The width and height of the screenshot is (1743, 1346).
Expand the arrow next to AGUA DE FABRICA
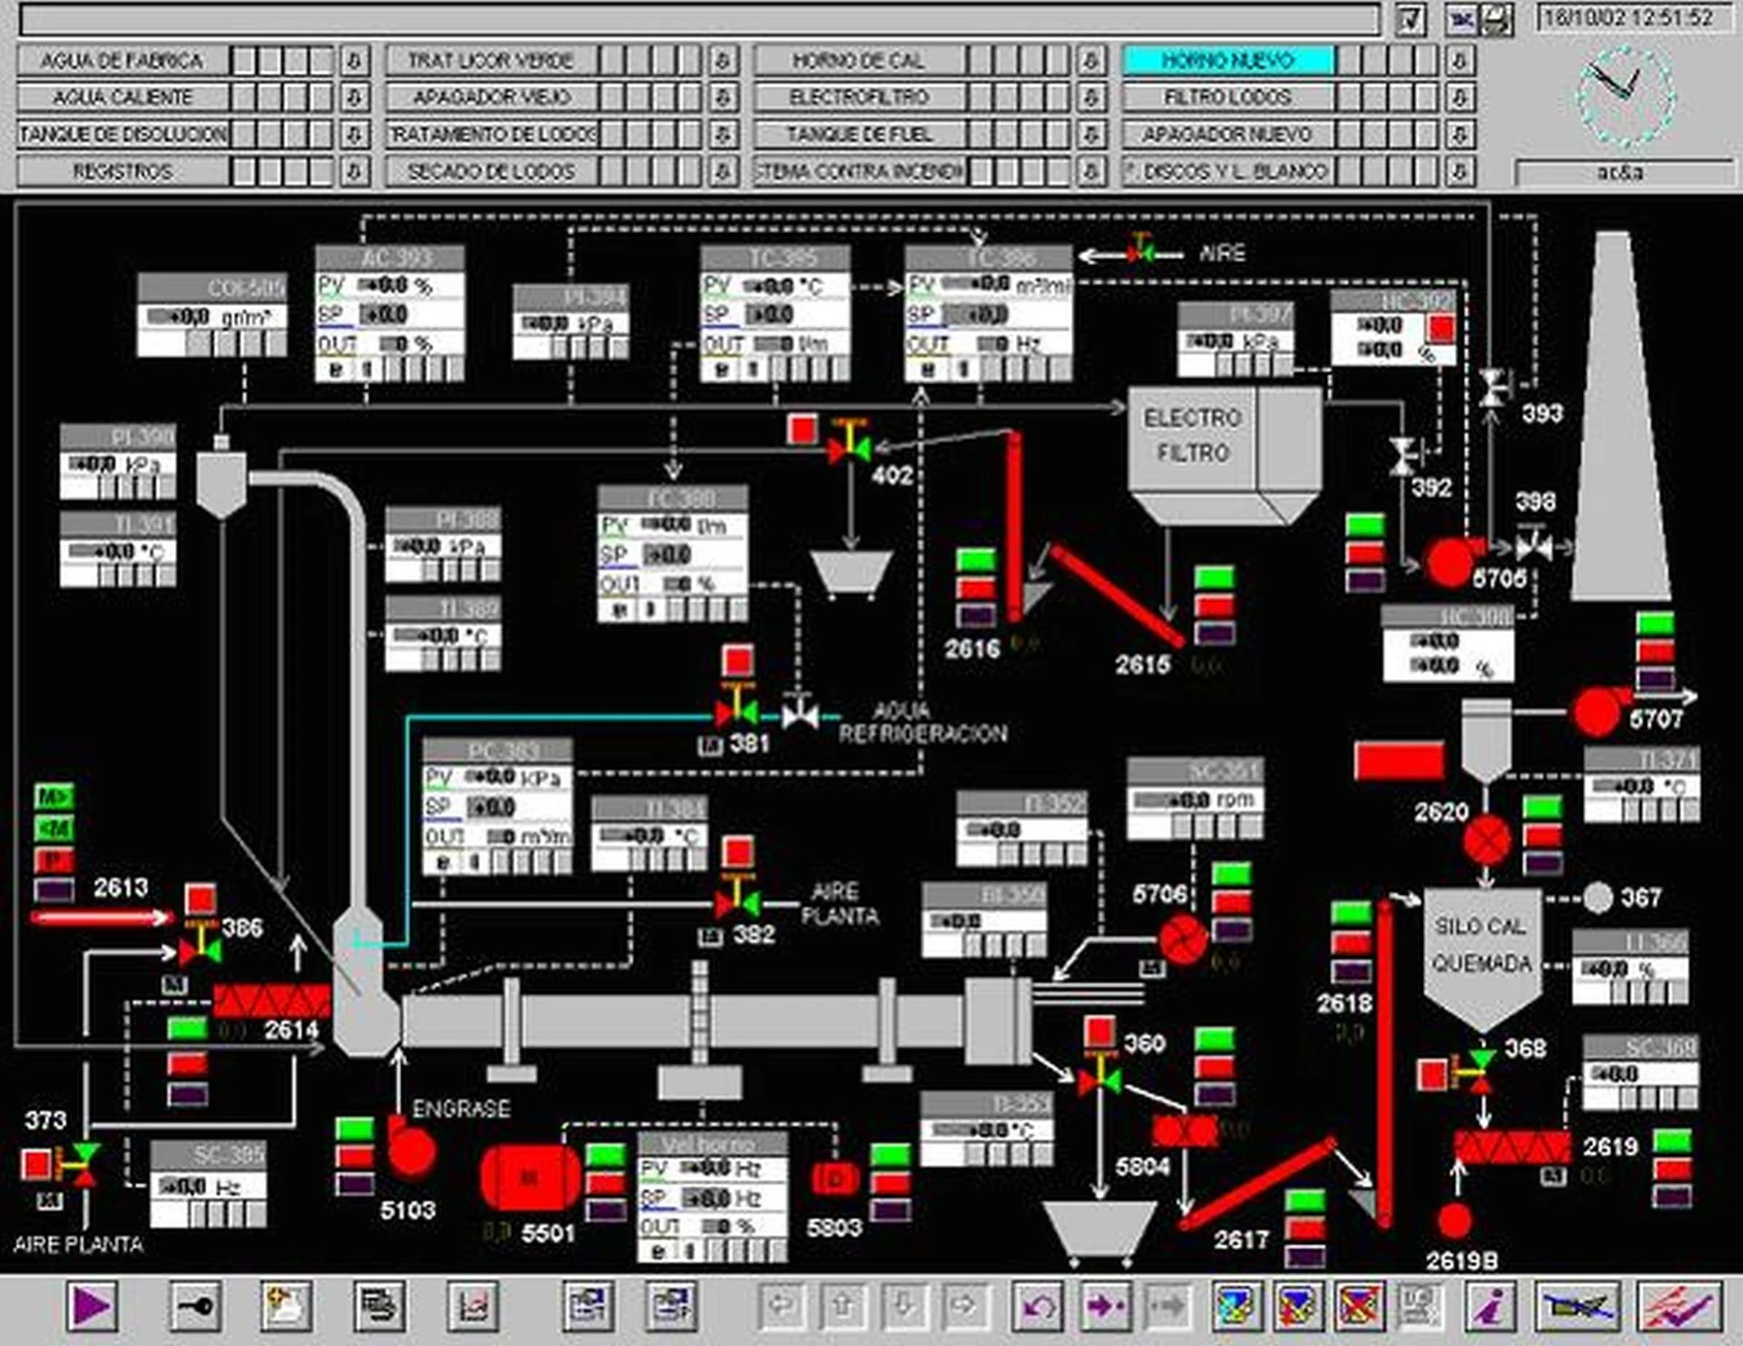(x=355, y=61)
